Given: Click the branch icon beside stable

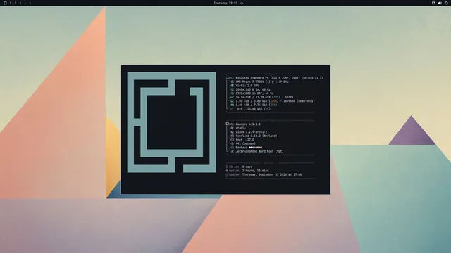Looking at the screenshot, I should pyautogui.click(x=232, y=128).
